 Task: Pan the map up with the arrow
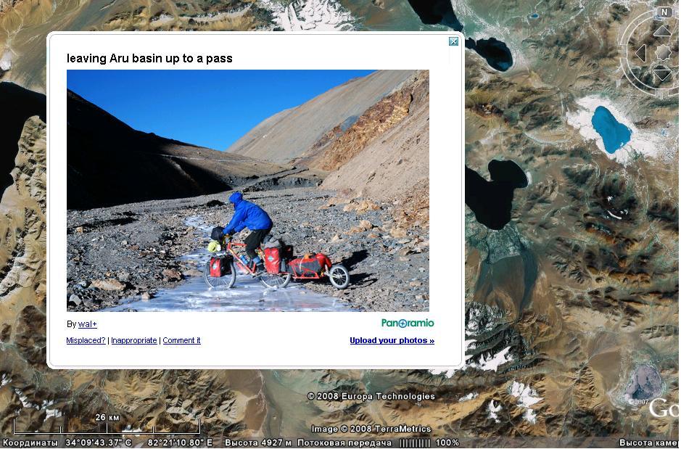click(662, 31)
